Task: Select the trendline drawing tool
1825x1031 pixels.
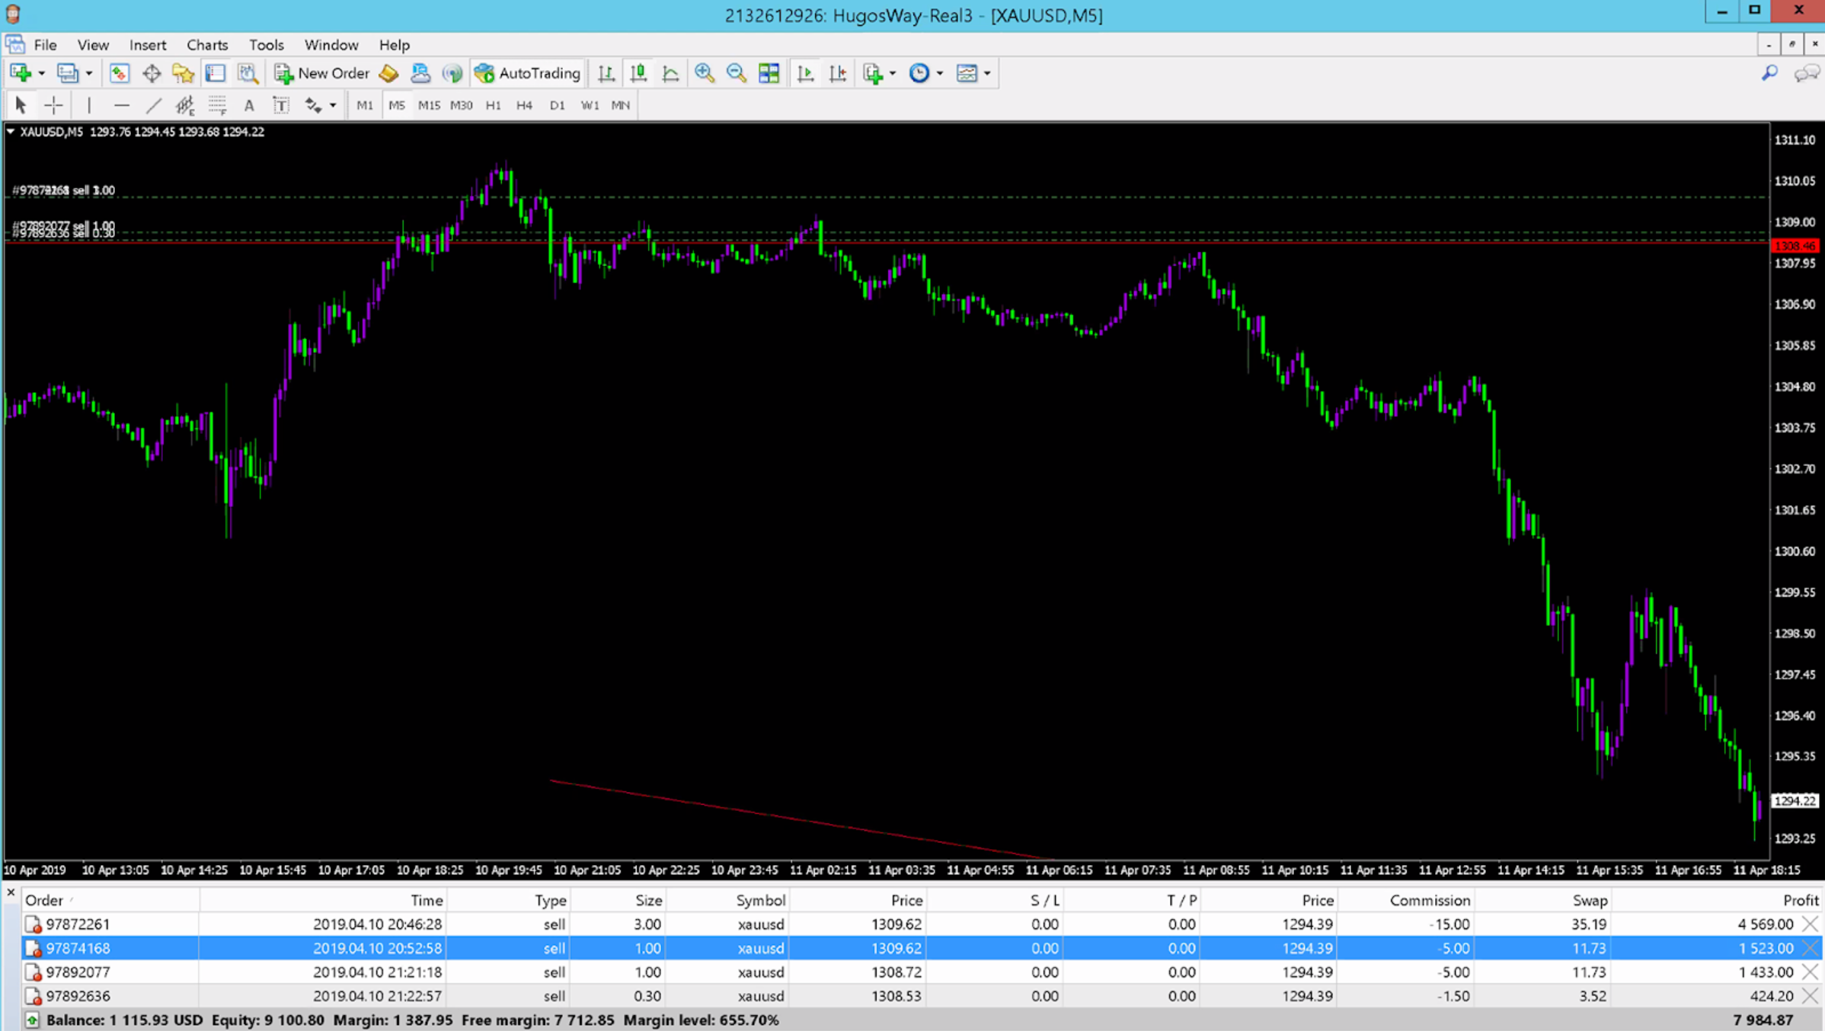Action: pyautogui.click(x=153, y=105)
